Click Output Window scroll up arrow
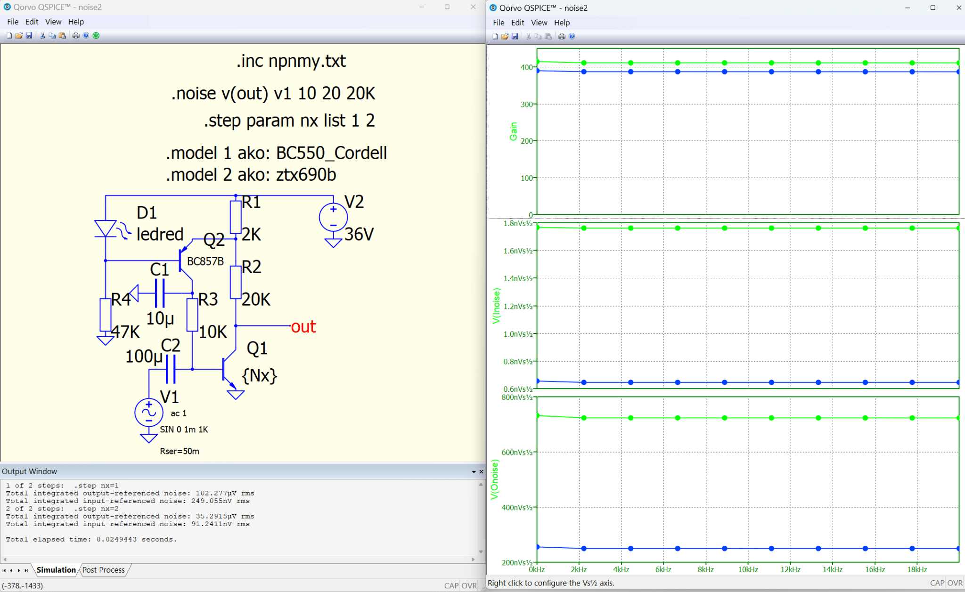Image resolution: width=965 pixels, height=592 pixels. (481, 484)
